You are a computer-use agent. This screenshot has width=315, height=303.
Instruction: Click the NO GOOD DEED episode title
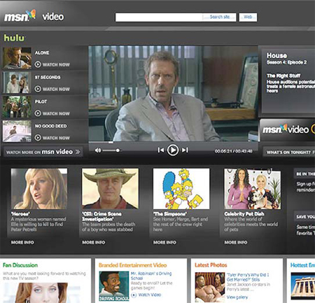coord(51,126)
